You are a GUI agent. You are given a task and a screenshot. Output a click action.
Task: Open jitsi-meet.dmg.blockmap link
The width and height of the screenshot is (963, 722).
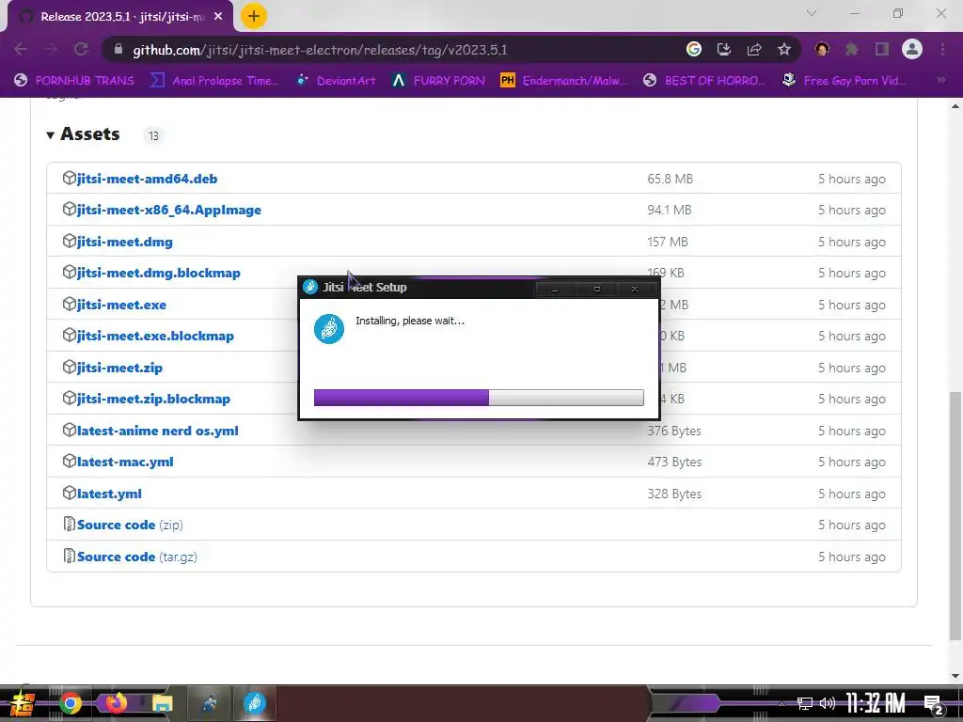click(158, 273)
